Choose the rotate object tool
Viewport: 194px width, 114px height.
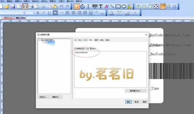click(x=82, y=6)
